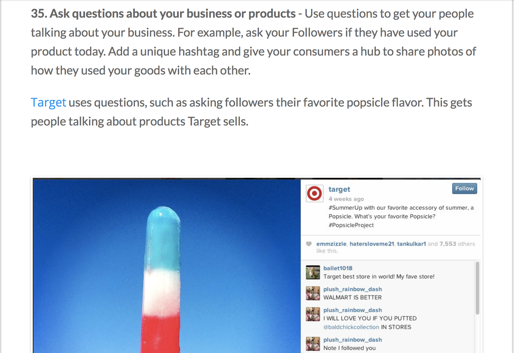Screen dimensions: 514x353
Task: Click the heart like icon
Action: click(309, 244)
